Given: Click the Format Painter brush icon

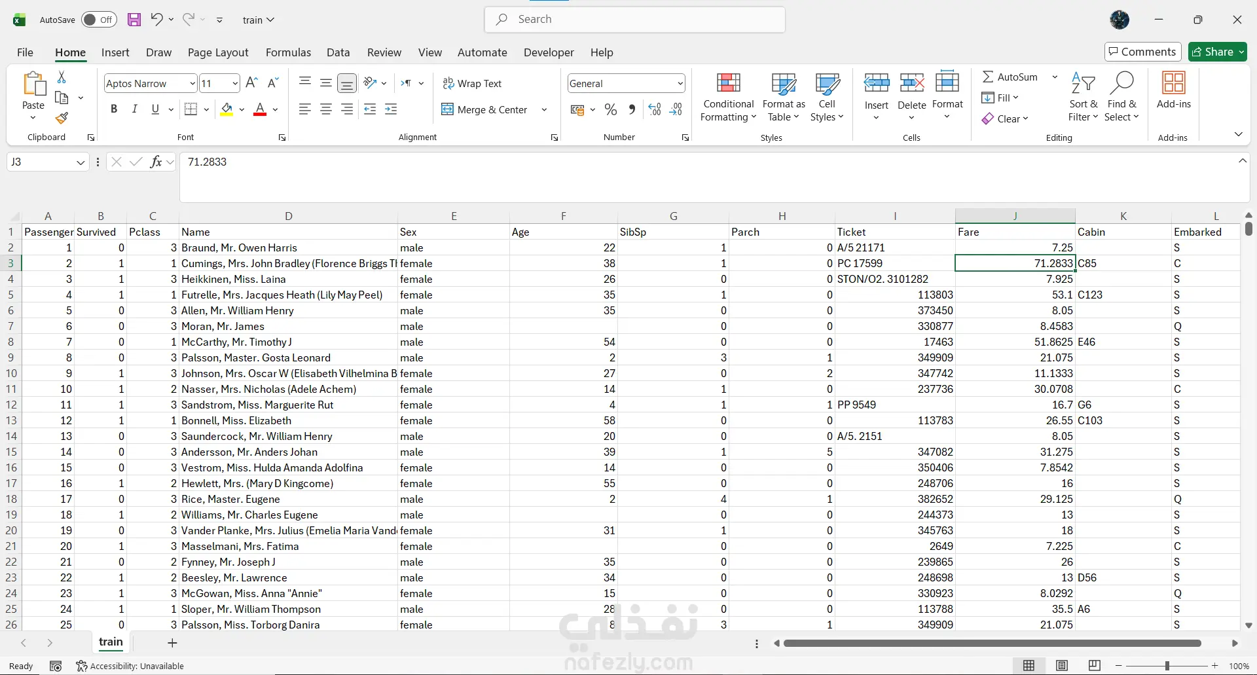Looking at the screenshot, I should click(62, 119).
